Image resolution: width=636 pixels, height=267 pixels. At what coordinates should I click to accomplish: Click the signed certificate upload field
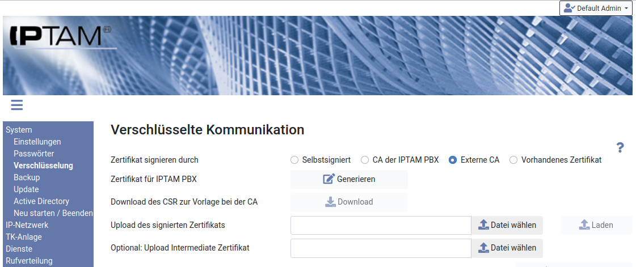pyautogui.click(x=381, y=225)
